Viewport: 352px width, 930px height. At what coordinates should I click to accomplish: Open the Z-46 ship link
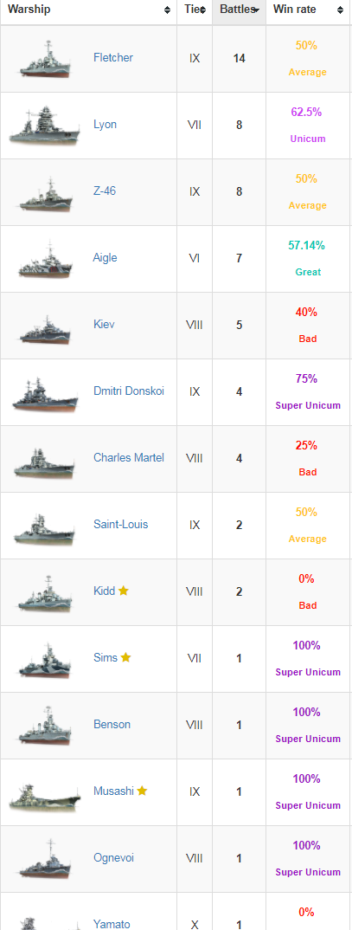[105, 191]
